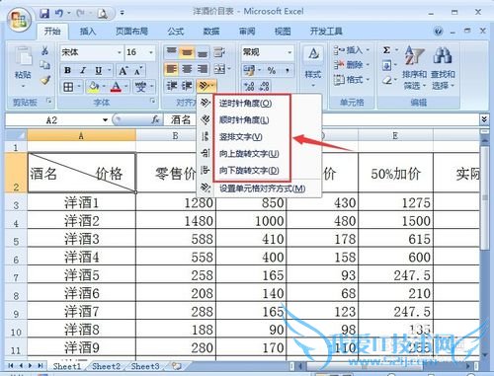The width and height of the screenshot is (494, 376).
Task: Toggle middle vertical alignment
Action: coord(187,51)
